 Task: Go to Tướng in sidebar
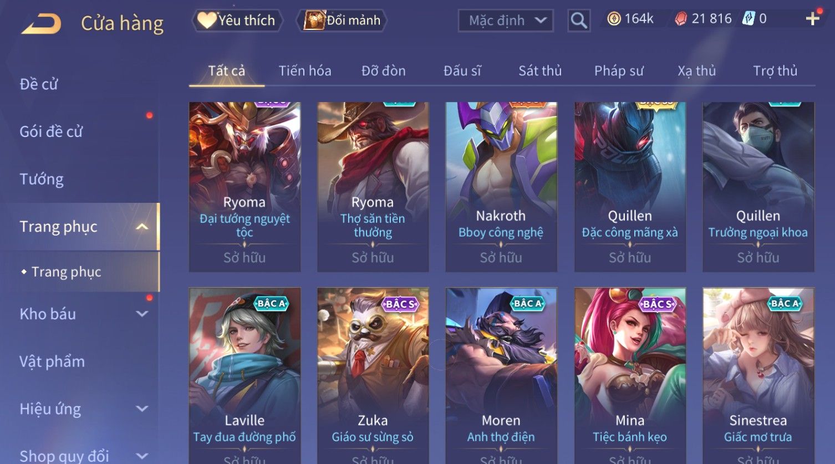[42, 179]
